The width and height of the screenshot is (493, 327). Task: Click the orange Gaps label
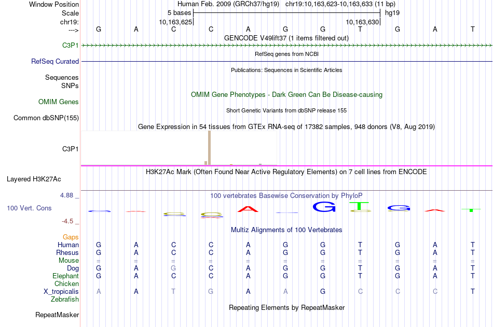71,237
